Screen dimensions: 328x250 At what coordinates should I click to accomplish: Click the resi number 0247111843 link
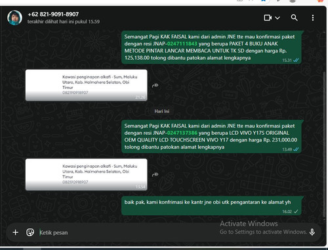point(182,43)
